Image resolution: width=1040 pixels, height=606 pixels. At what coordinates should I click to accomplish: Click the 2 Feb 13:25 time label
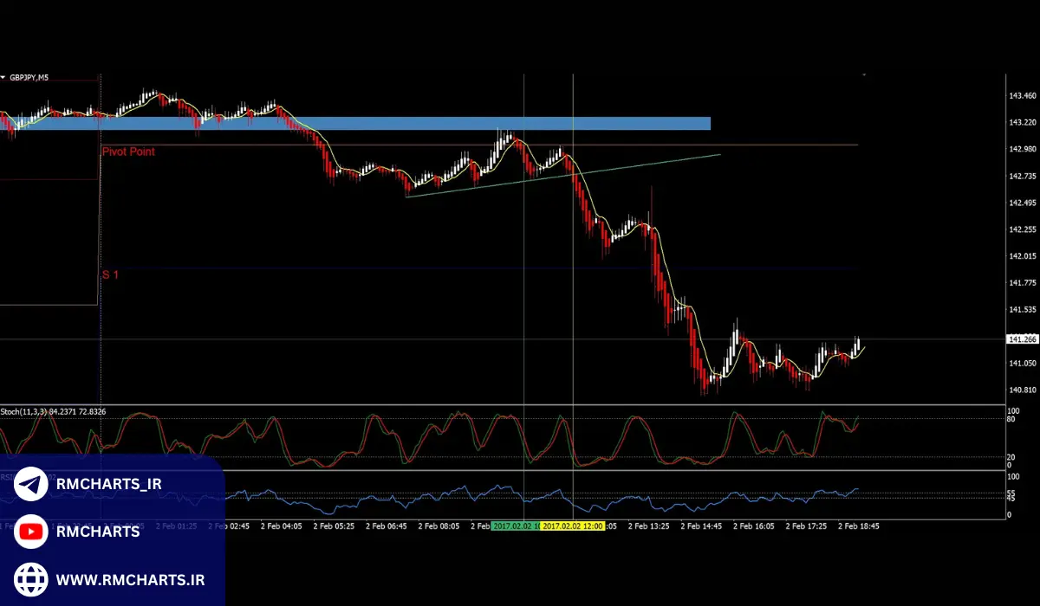coord(648,525)
